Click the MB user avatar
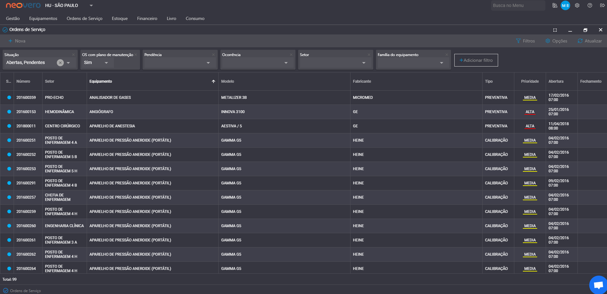Image resolution: width=607 pixels, height=294 pixels. click(x=565, y=5)
